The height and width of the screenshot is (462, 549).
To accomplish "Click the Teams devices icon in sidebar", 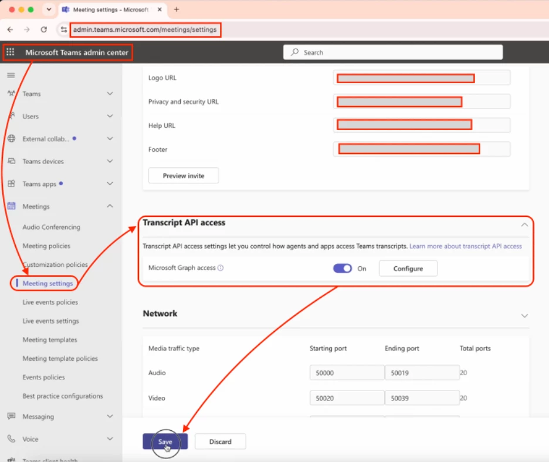I will [x=12, y=161].
